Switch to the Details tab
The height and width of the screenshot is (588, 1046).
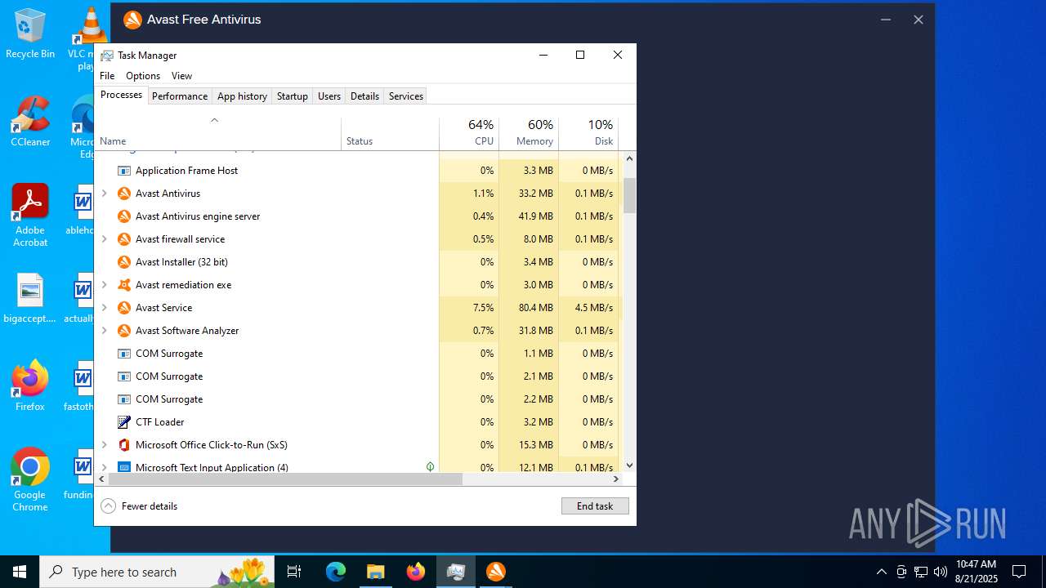pyautogui.click(x=364, y=96)
